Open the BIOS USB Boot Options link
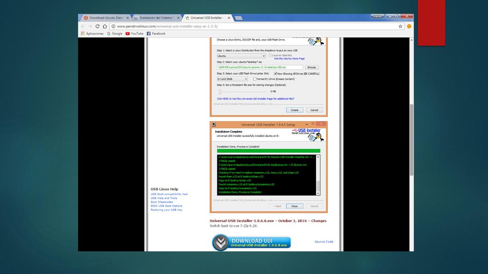The image size is (488, 274). 166,206
